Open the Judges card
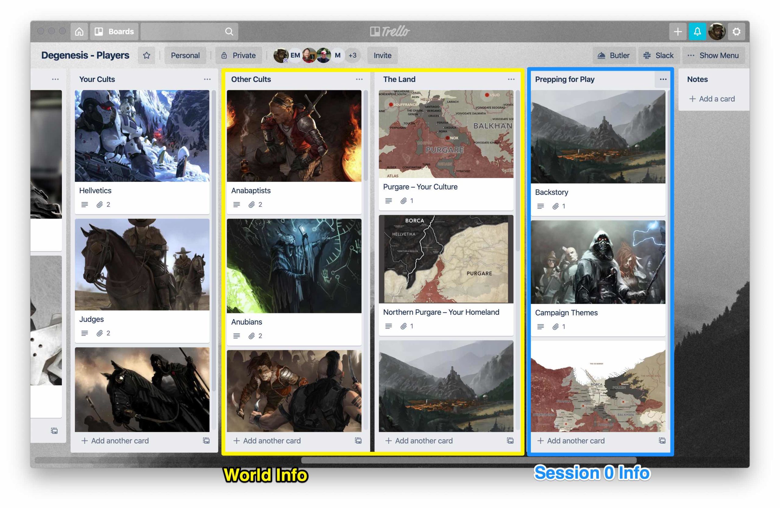Screen dimensions: 780x508 pyautogui.click(x=142, y=281)
